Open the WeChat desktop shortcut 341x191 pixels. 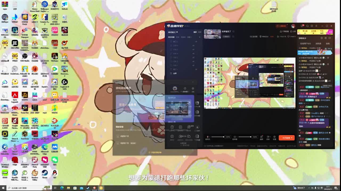pos(55,161)
